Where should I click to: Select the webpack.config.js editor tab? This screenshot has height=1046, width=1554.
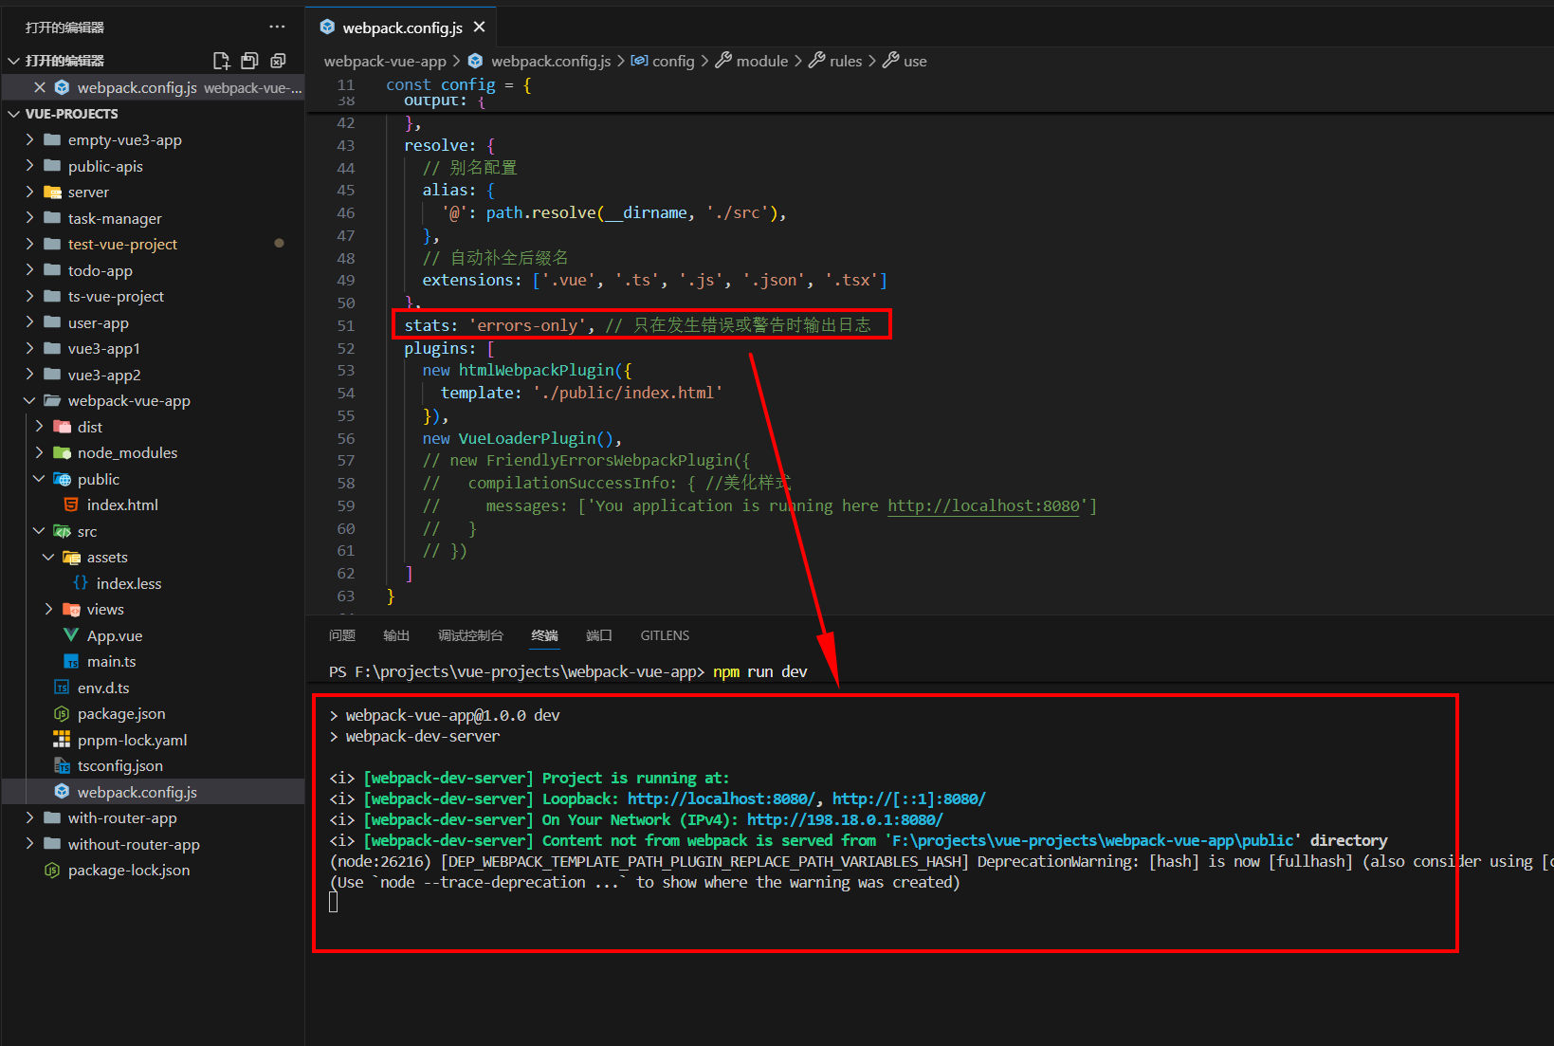(402, 28)
